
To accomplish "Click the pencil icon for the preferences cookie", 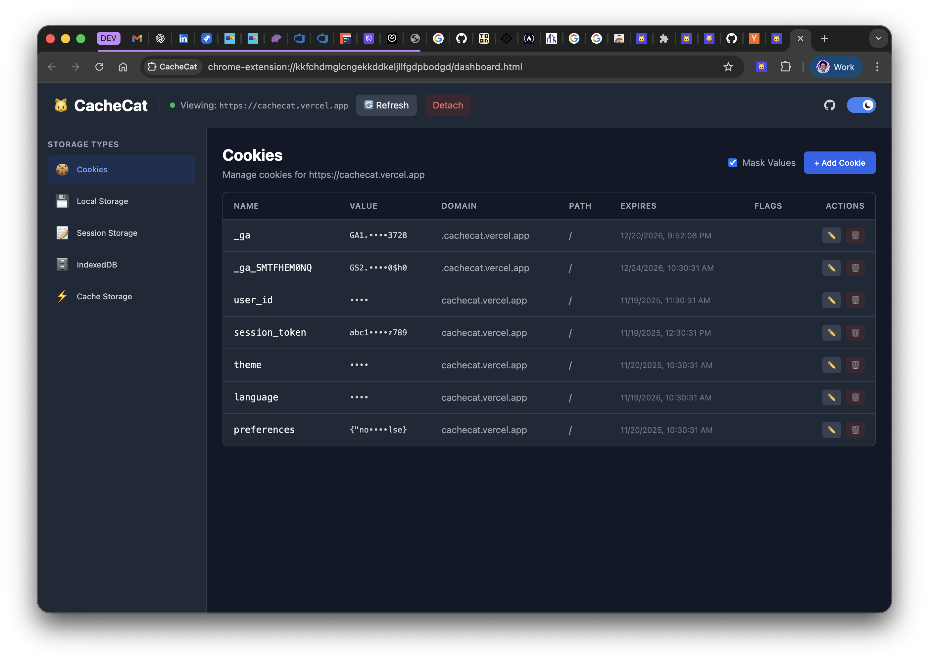I will 831,430.
